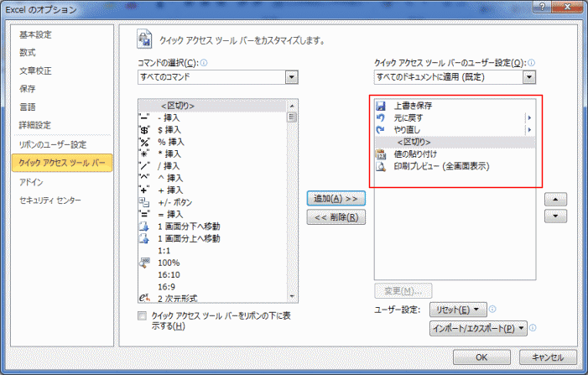This screenshot has width=588, height=375.
Task: Click the caret insert icon
Action: coord(144,178)
